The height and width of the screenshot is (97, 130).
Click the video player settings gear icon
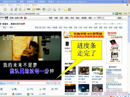18,83
